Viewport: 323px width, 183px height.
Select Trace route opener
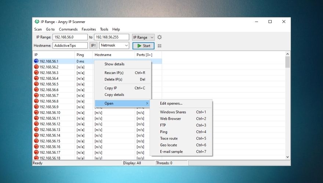tap(181, 138)
